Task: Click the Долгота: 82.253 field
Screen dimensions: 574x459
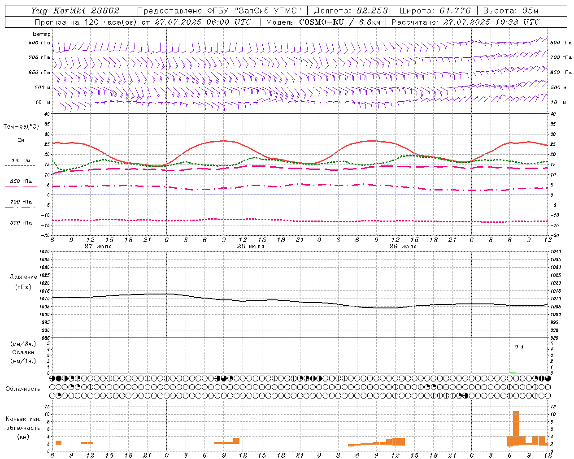Action: (351, 11)
